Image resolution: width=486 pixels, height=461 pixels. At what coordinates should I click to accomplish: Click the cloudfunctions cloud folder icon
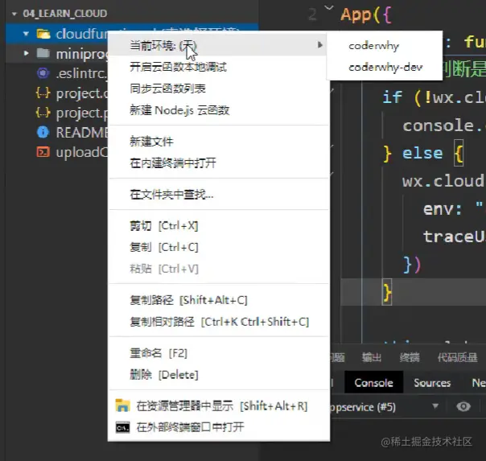[43, 34]
